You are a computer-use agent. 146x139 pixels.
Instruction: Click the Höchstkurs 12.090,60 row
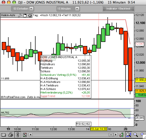point(65,64)
